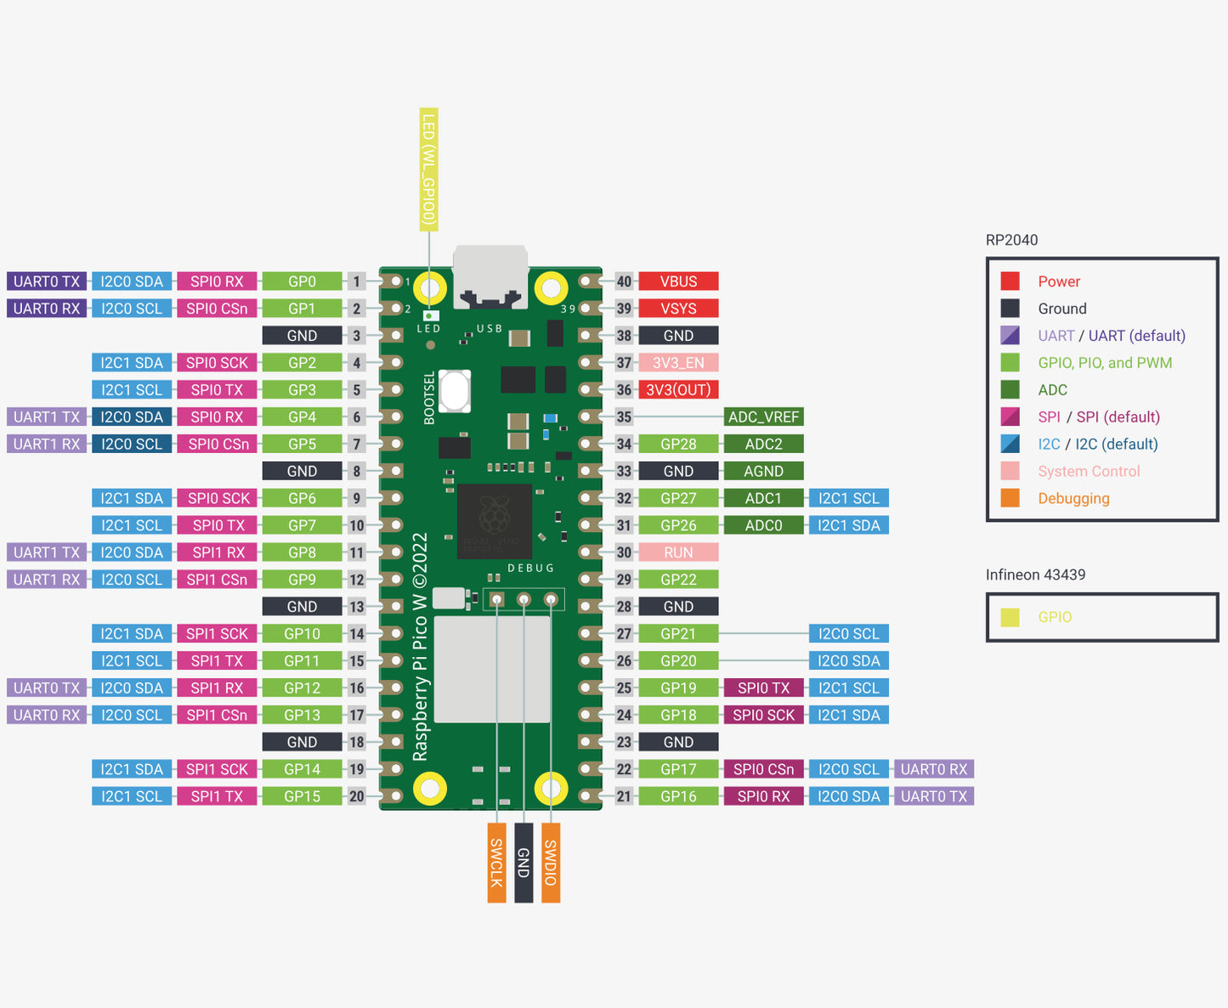This screenshot has width=1228, height=1008.
Task: Click pin number 21 box
Action: pyautogui.click(x=624, y=796)
